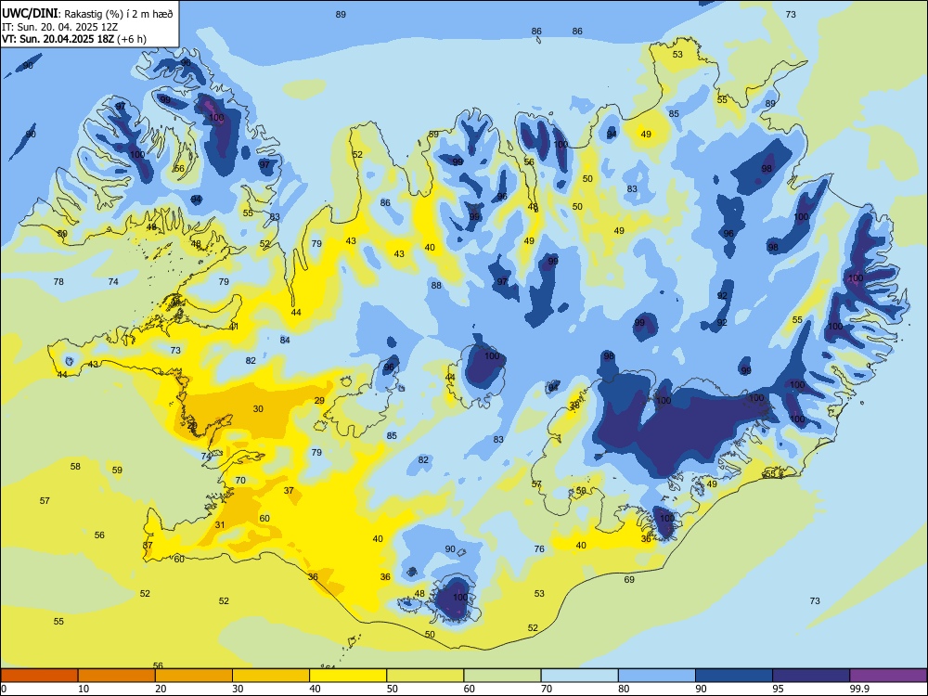
Task: Select the 'IT: Sun. 20. 04. 2025 12Z' line
Action: (59, 27)
